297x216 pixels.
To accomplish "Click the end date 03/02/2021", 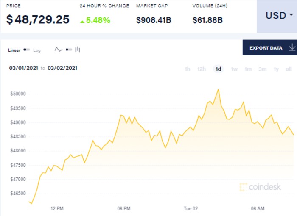I will coord(62,68).
